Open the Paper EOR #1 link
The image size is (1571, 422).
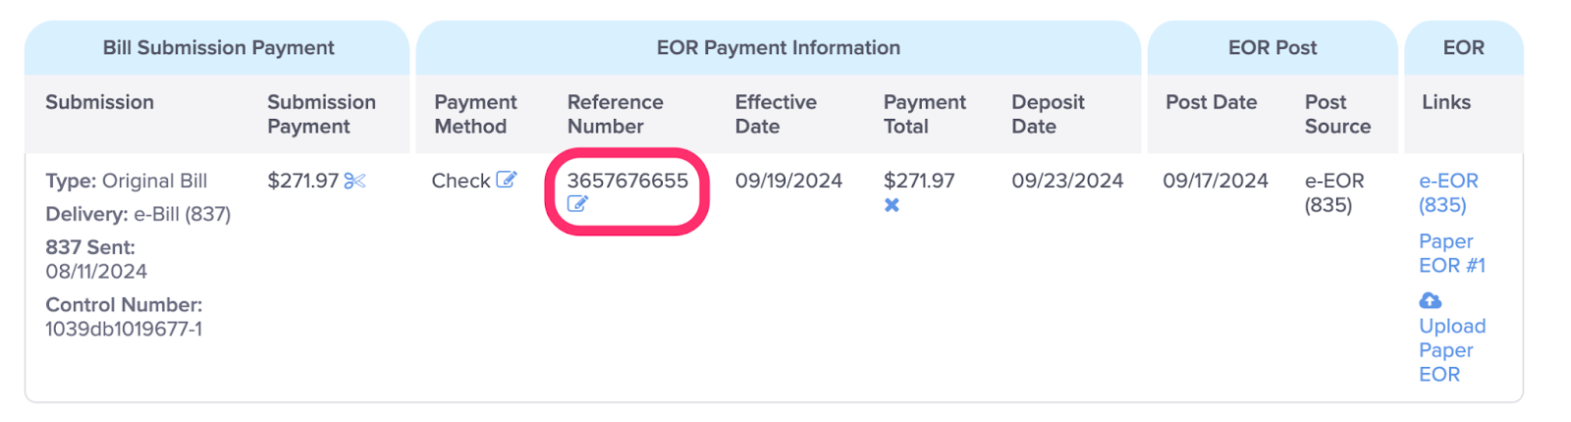pyautogui.click(x=1452, y=253)
